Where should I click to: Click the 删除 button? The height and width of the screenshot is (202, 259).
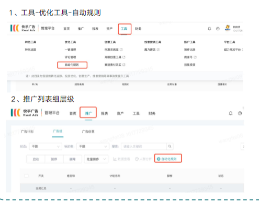click(x=72, y=159)
